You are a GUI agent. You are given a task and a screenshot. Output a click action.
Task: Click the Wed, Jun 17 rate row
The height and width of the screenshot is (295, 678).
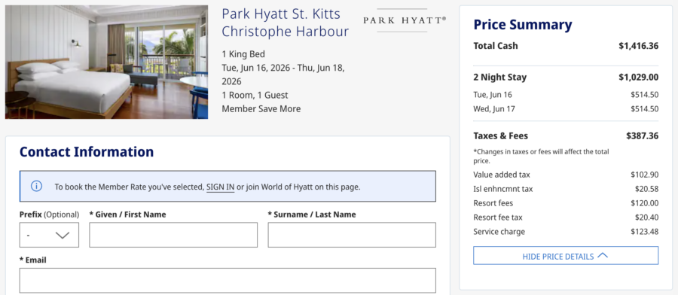click(x=566, y=109)
